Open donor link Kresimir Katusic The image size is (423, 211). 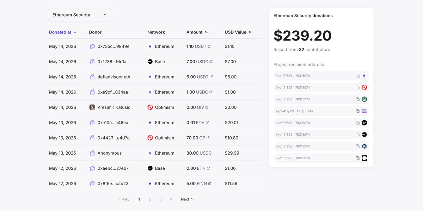[x=114, y=107]
